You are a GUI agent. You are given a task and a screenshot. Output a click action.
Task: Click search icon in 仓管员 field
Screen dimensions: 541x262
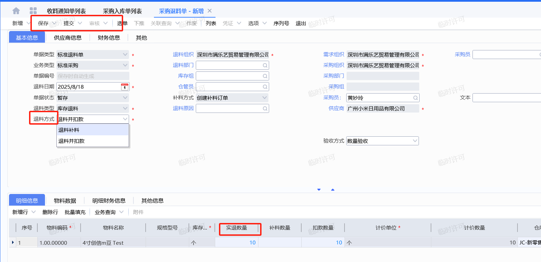265,87
